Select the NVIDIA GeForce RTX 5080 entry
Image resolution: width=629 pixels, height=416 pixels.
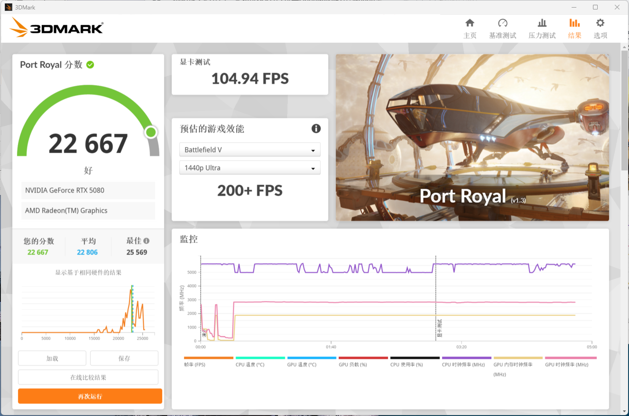(x=88, y=190)
